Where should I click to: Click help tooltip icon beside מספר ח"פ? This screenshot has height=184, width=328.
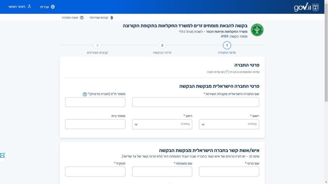coord(85,94)
